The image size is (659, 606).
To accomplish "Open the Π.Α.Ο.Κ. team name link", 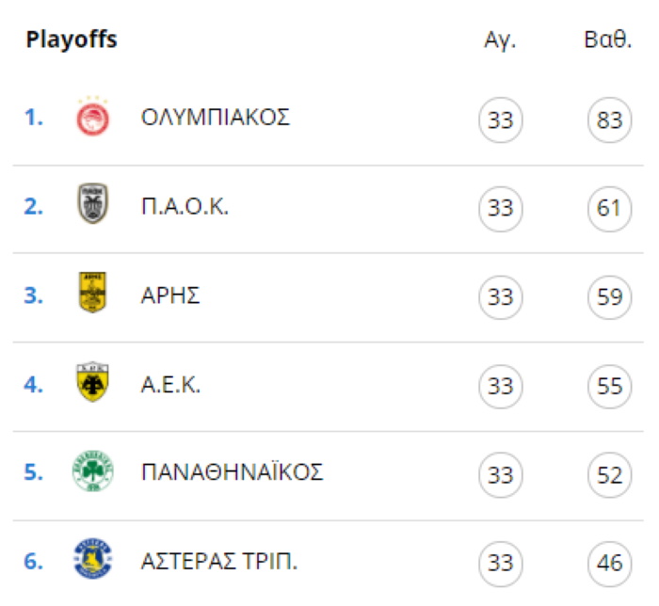I will pos(185,207).
